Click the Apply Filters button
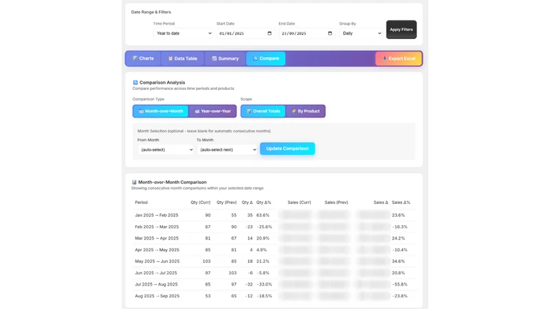Viewport: 550px width, 309px height. 401,30
